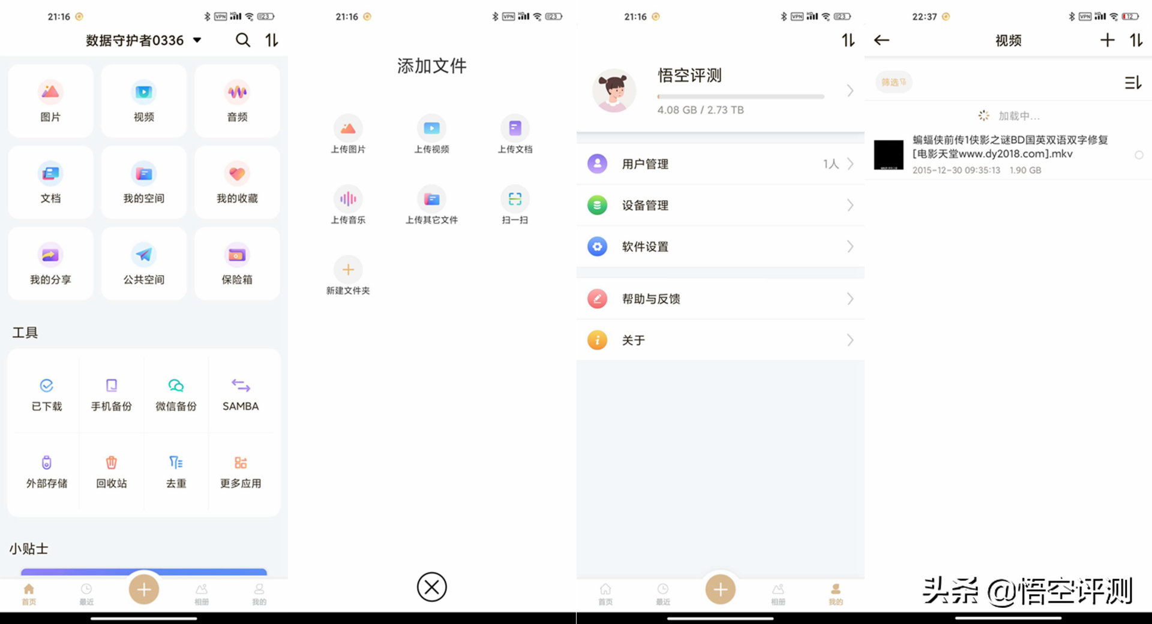Screen dimensions: 1152x624
Task: Open the sort menu icon on the 视频 screen
Action: [1133, 83]
